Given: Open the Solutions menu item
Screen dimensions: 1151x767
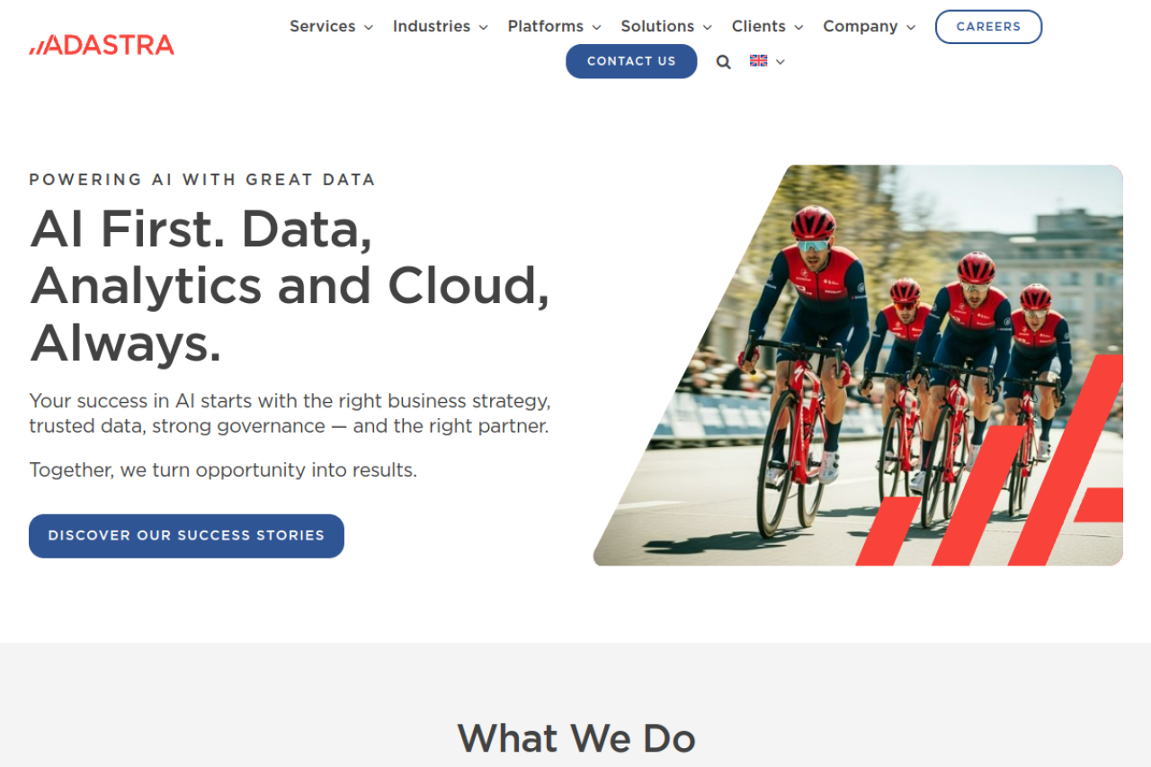Looking at the screenshot, I should point(657,26).
